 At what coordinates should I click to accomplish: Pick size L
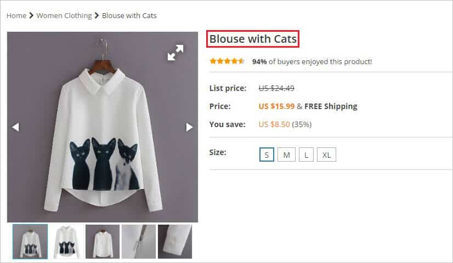[306, 155]
